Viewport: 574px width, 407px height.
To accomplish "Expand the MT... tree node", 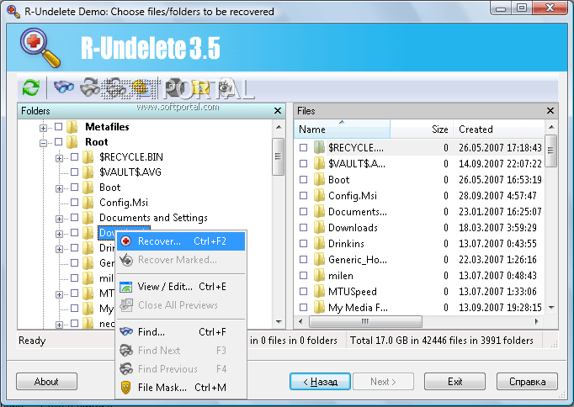I will (59, 294).
